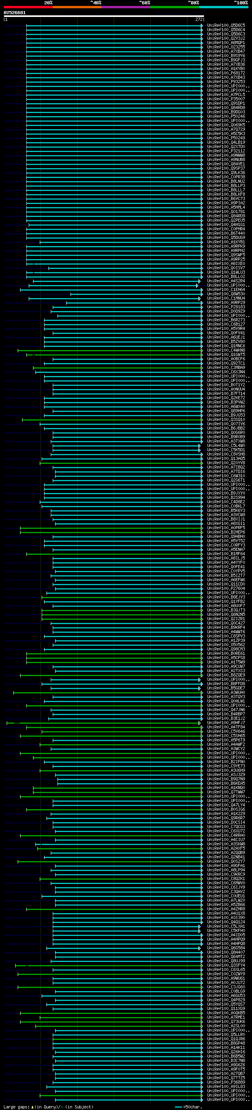The width and height of the screenshot is (252, 1110).
Task: Open hit UniRef100_Q5D6C5
Action: click(226, 26)
